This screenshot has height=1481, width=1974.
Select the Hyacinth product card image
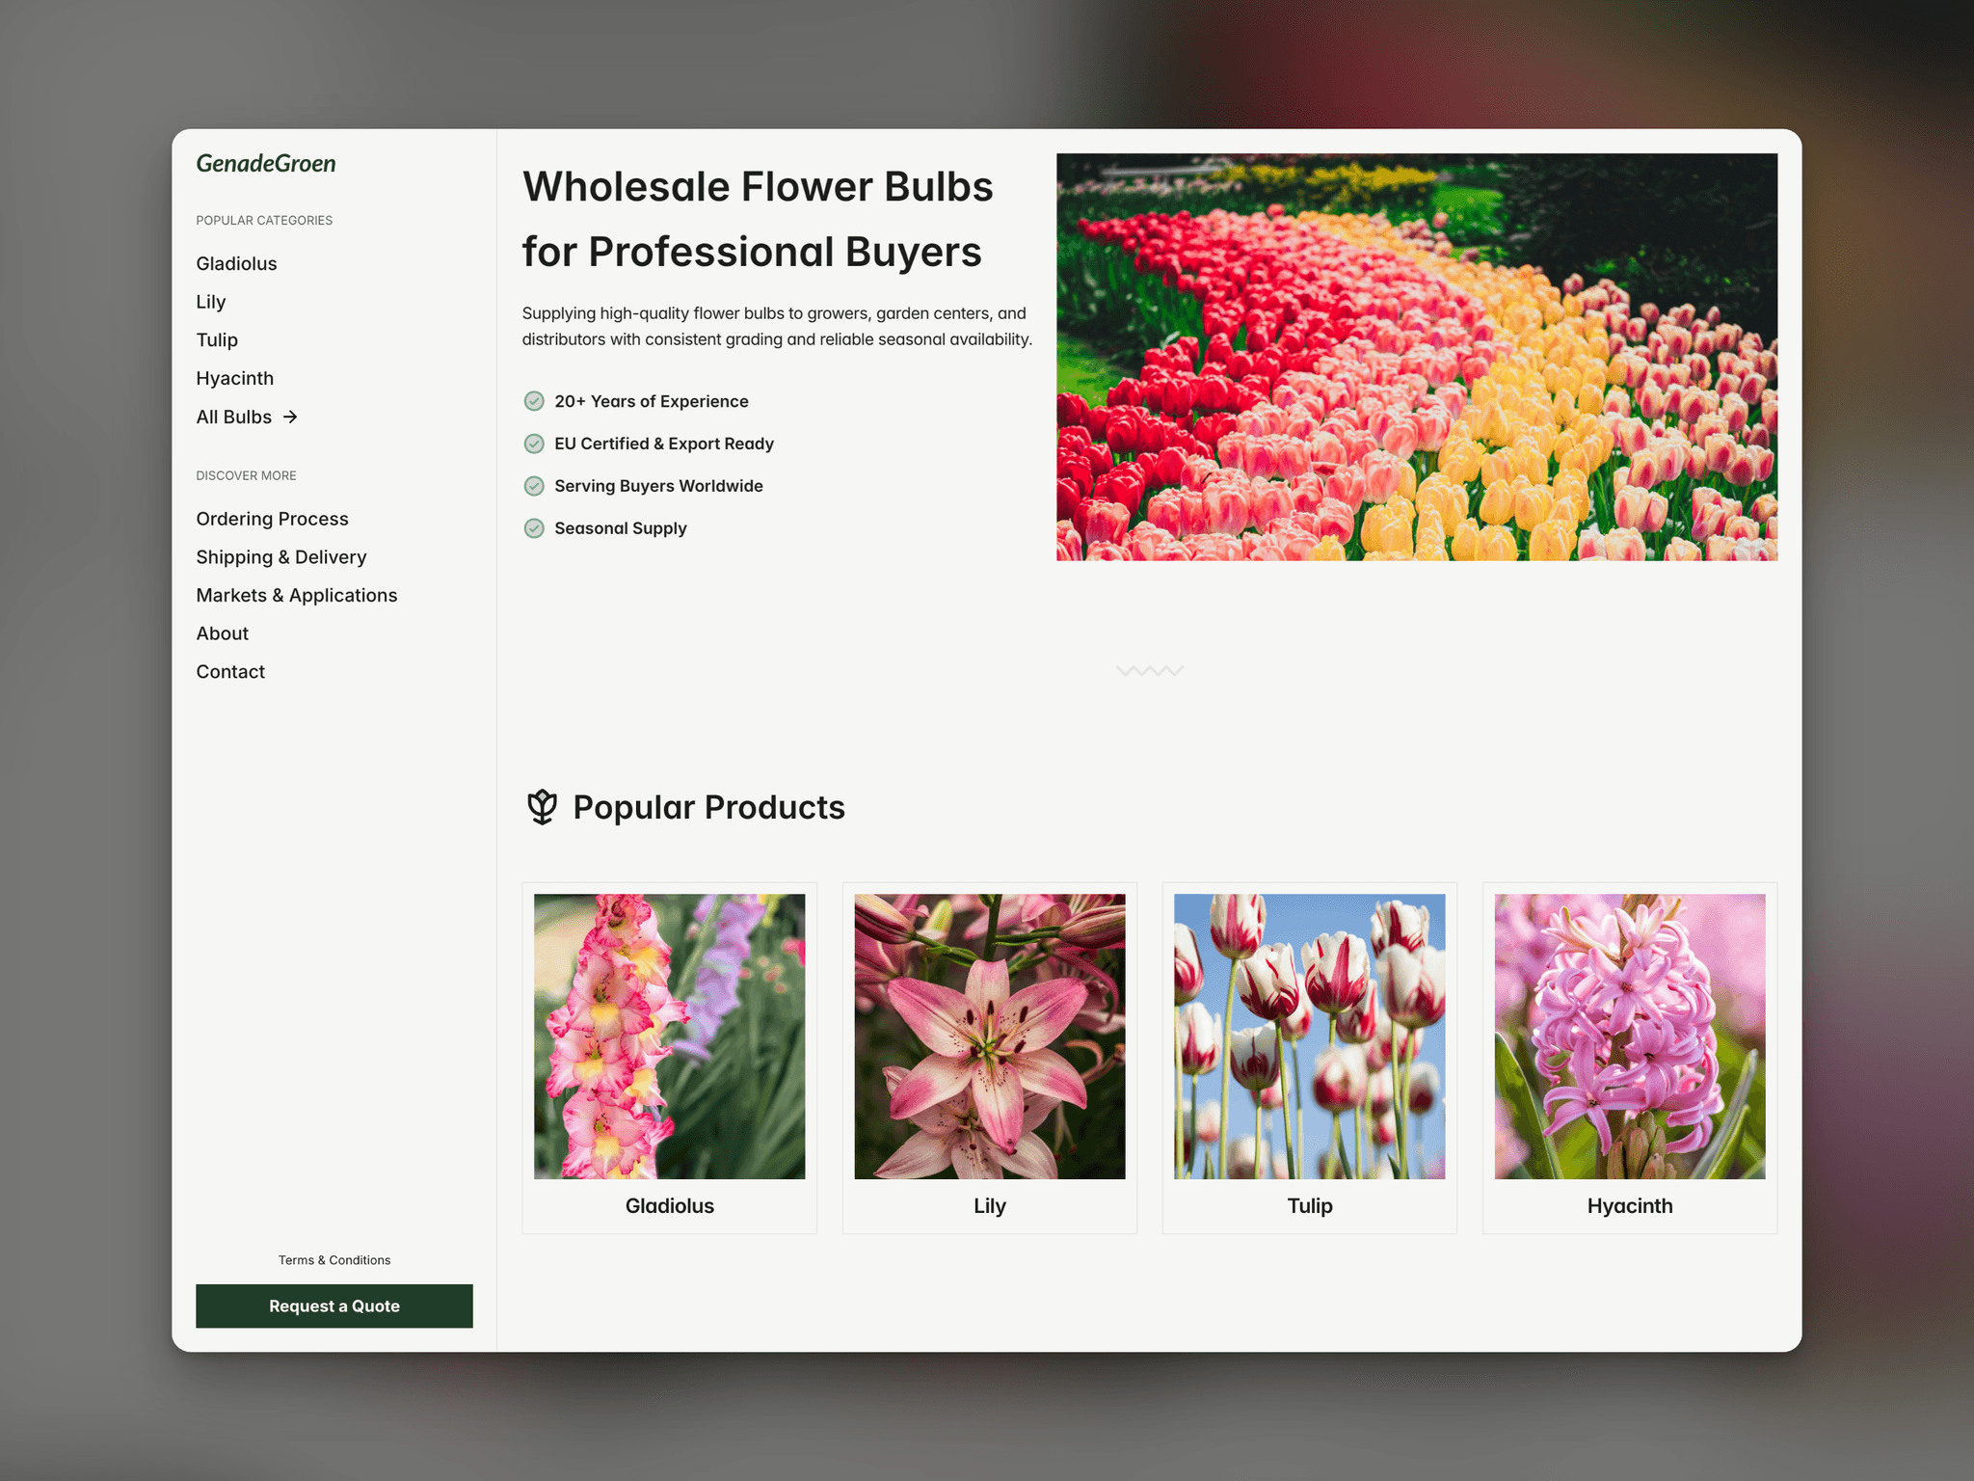coord(1630,1037)
